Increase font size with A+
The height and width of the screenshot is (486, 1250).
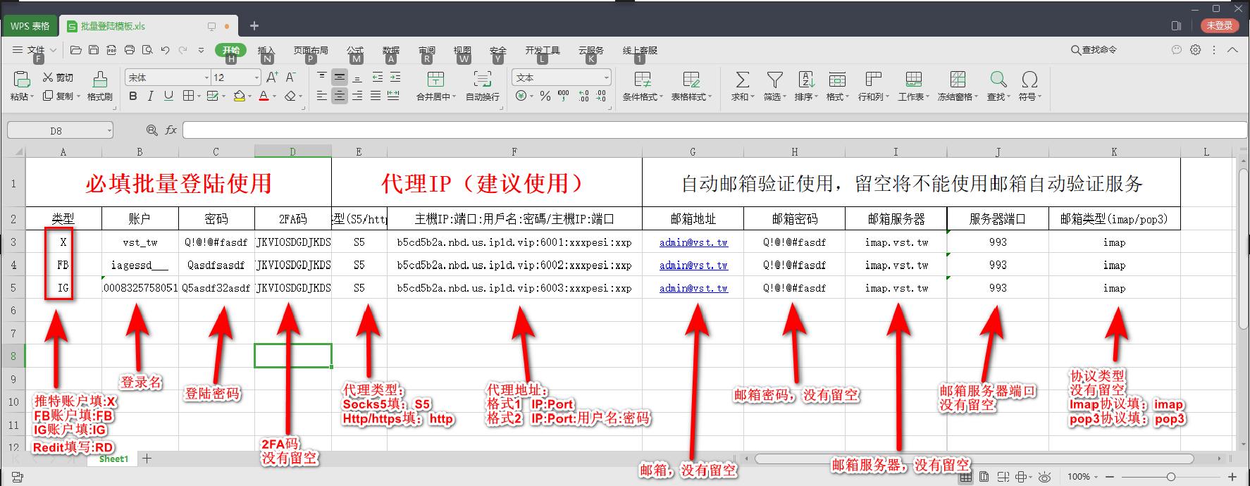[x=272, y=77]
